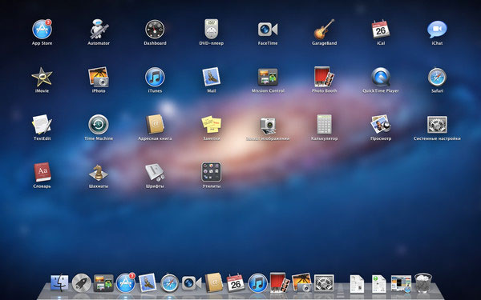Launch Time Machine icon
Screen dimensions: 481x300
click(99, 125)
